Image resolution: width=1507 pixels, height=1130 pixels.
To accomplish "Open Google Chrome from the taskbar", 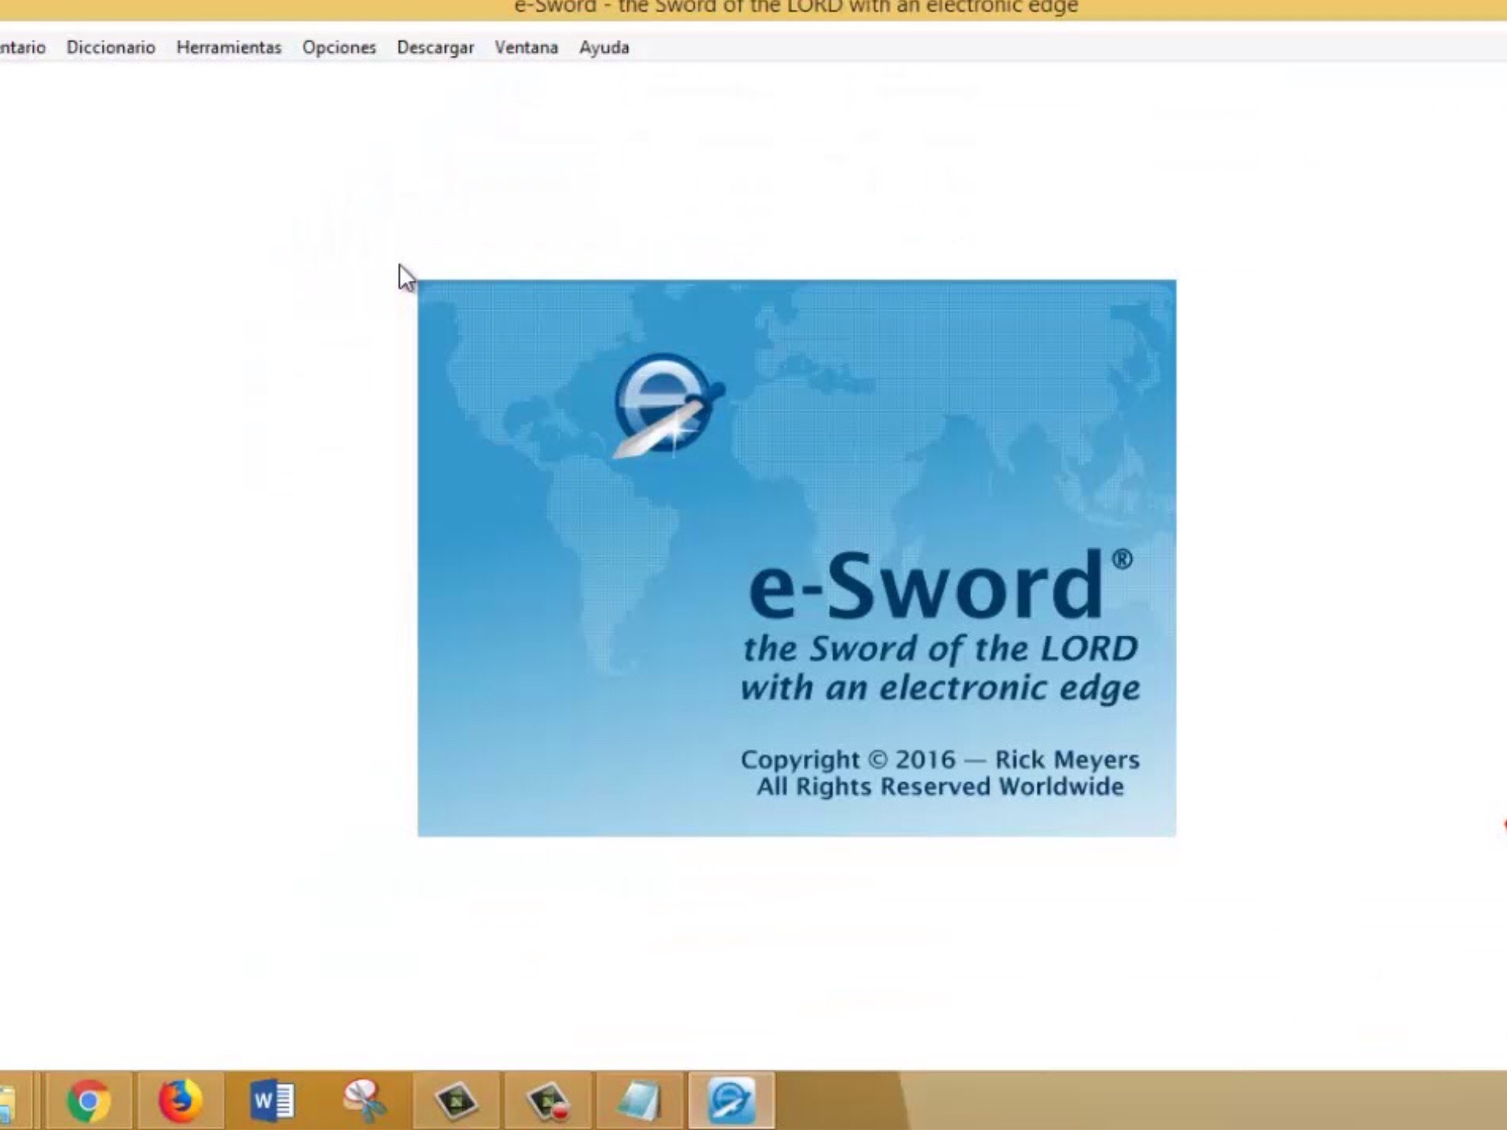I will 89,1100.
